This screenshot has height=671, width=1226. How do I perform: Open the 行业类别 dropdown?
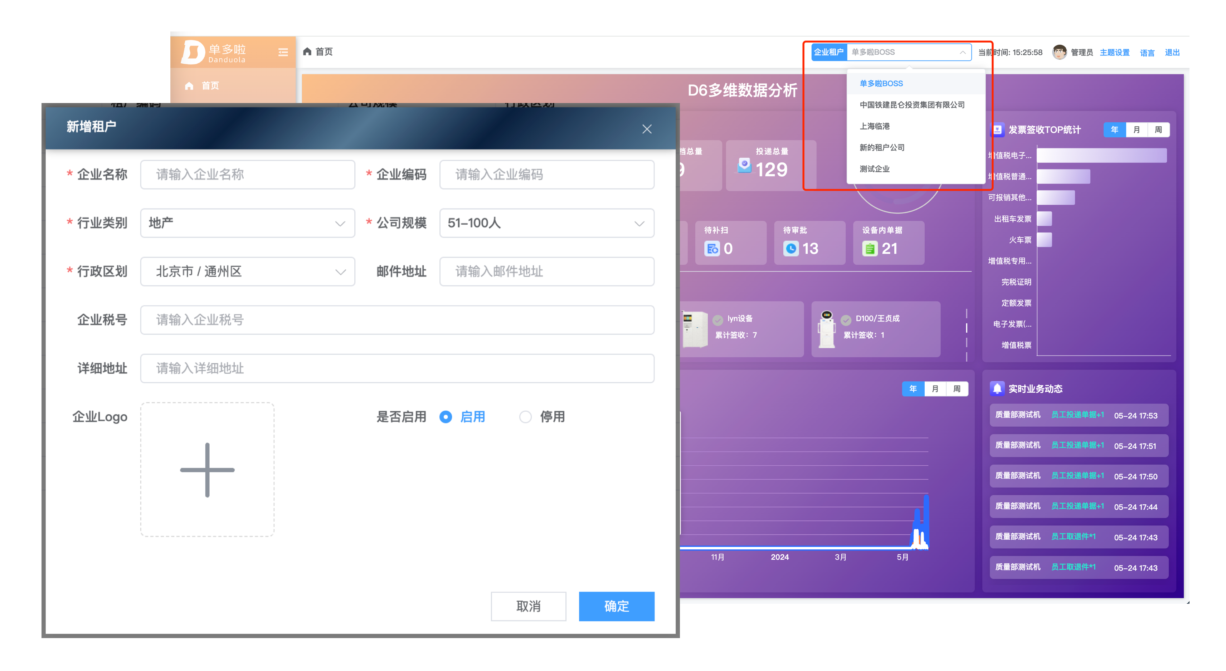(248, 223)
